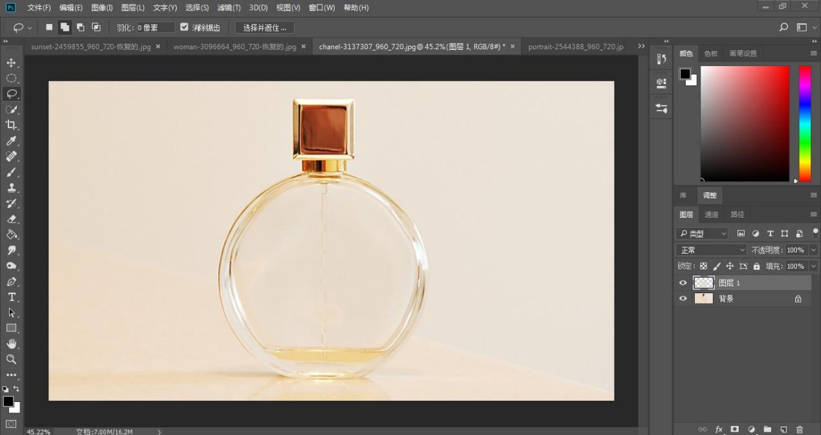Switch to the 通道 channels tab

712,214
